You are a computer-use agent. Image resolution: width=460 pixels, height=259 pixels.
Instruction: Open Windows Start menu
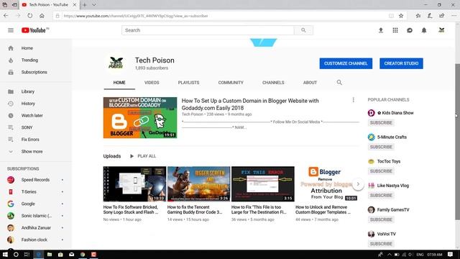pyautogui.click(x=5, y=254)
